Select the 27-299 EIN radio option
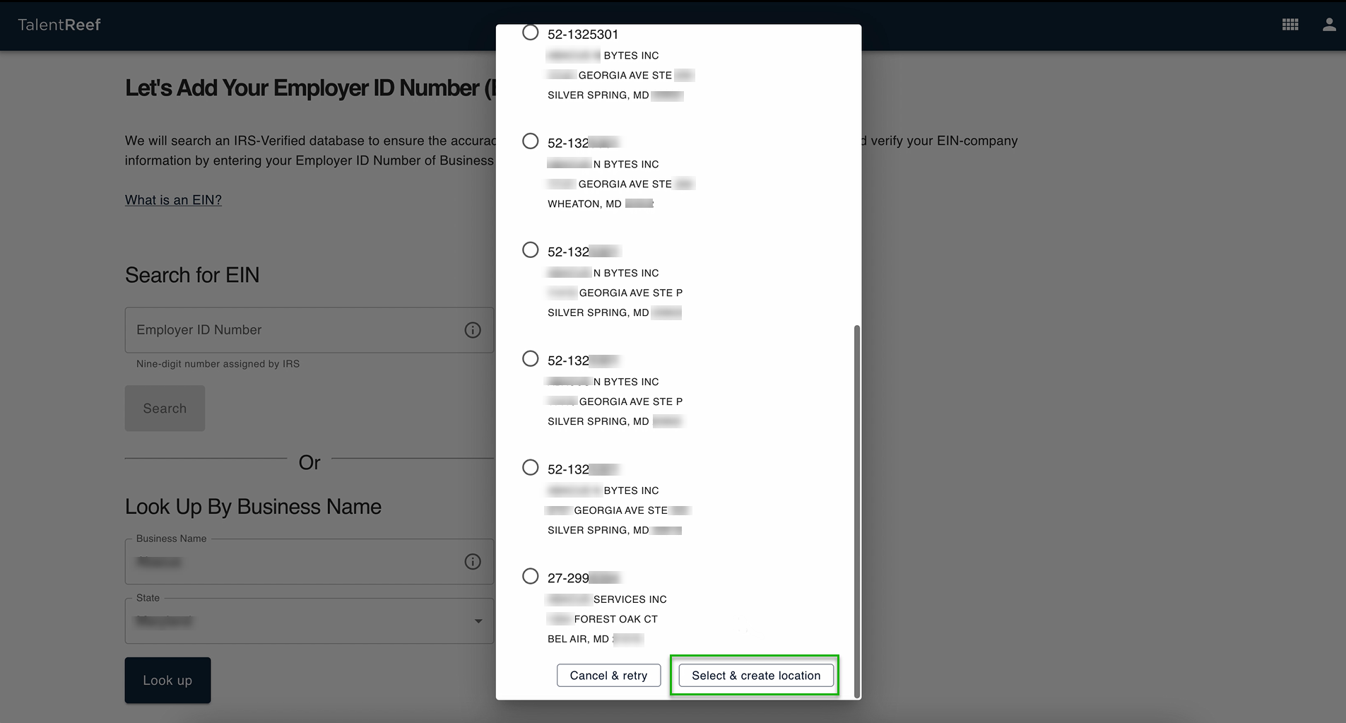 click(530, 576)
